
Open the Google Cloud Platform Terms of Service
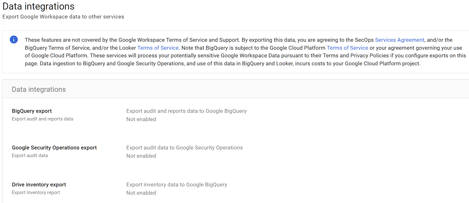(x=347, y=47)
